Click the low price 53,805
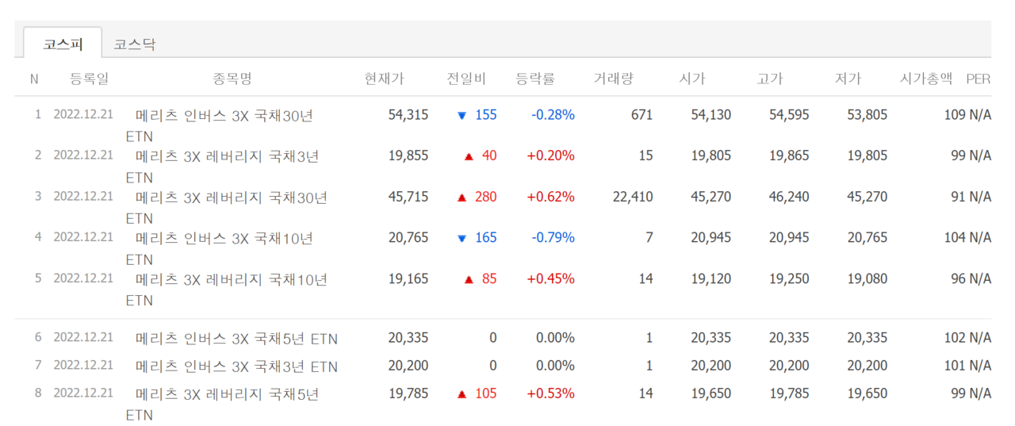Screen dimensions: 1015x426 (868, 115)
